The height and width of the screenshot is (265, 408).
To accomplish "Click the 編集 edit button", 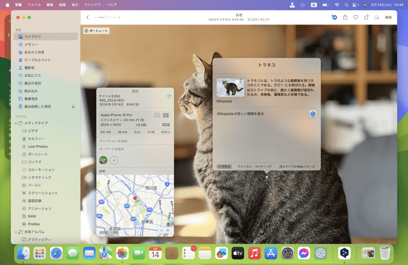I will pos(388,17).
